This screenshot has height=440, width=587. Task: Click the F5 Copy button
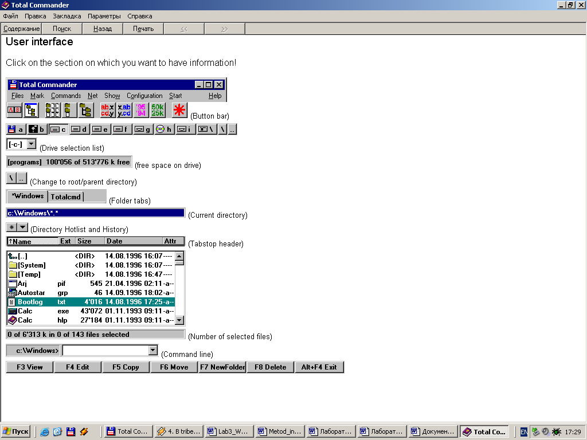click(x=126, y=367)
